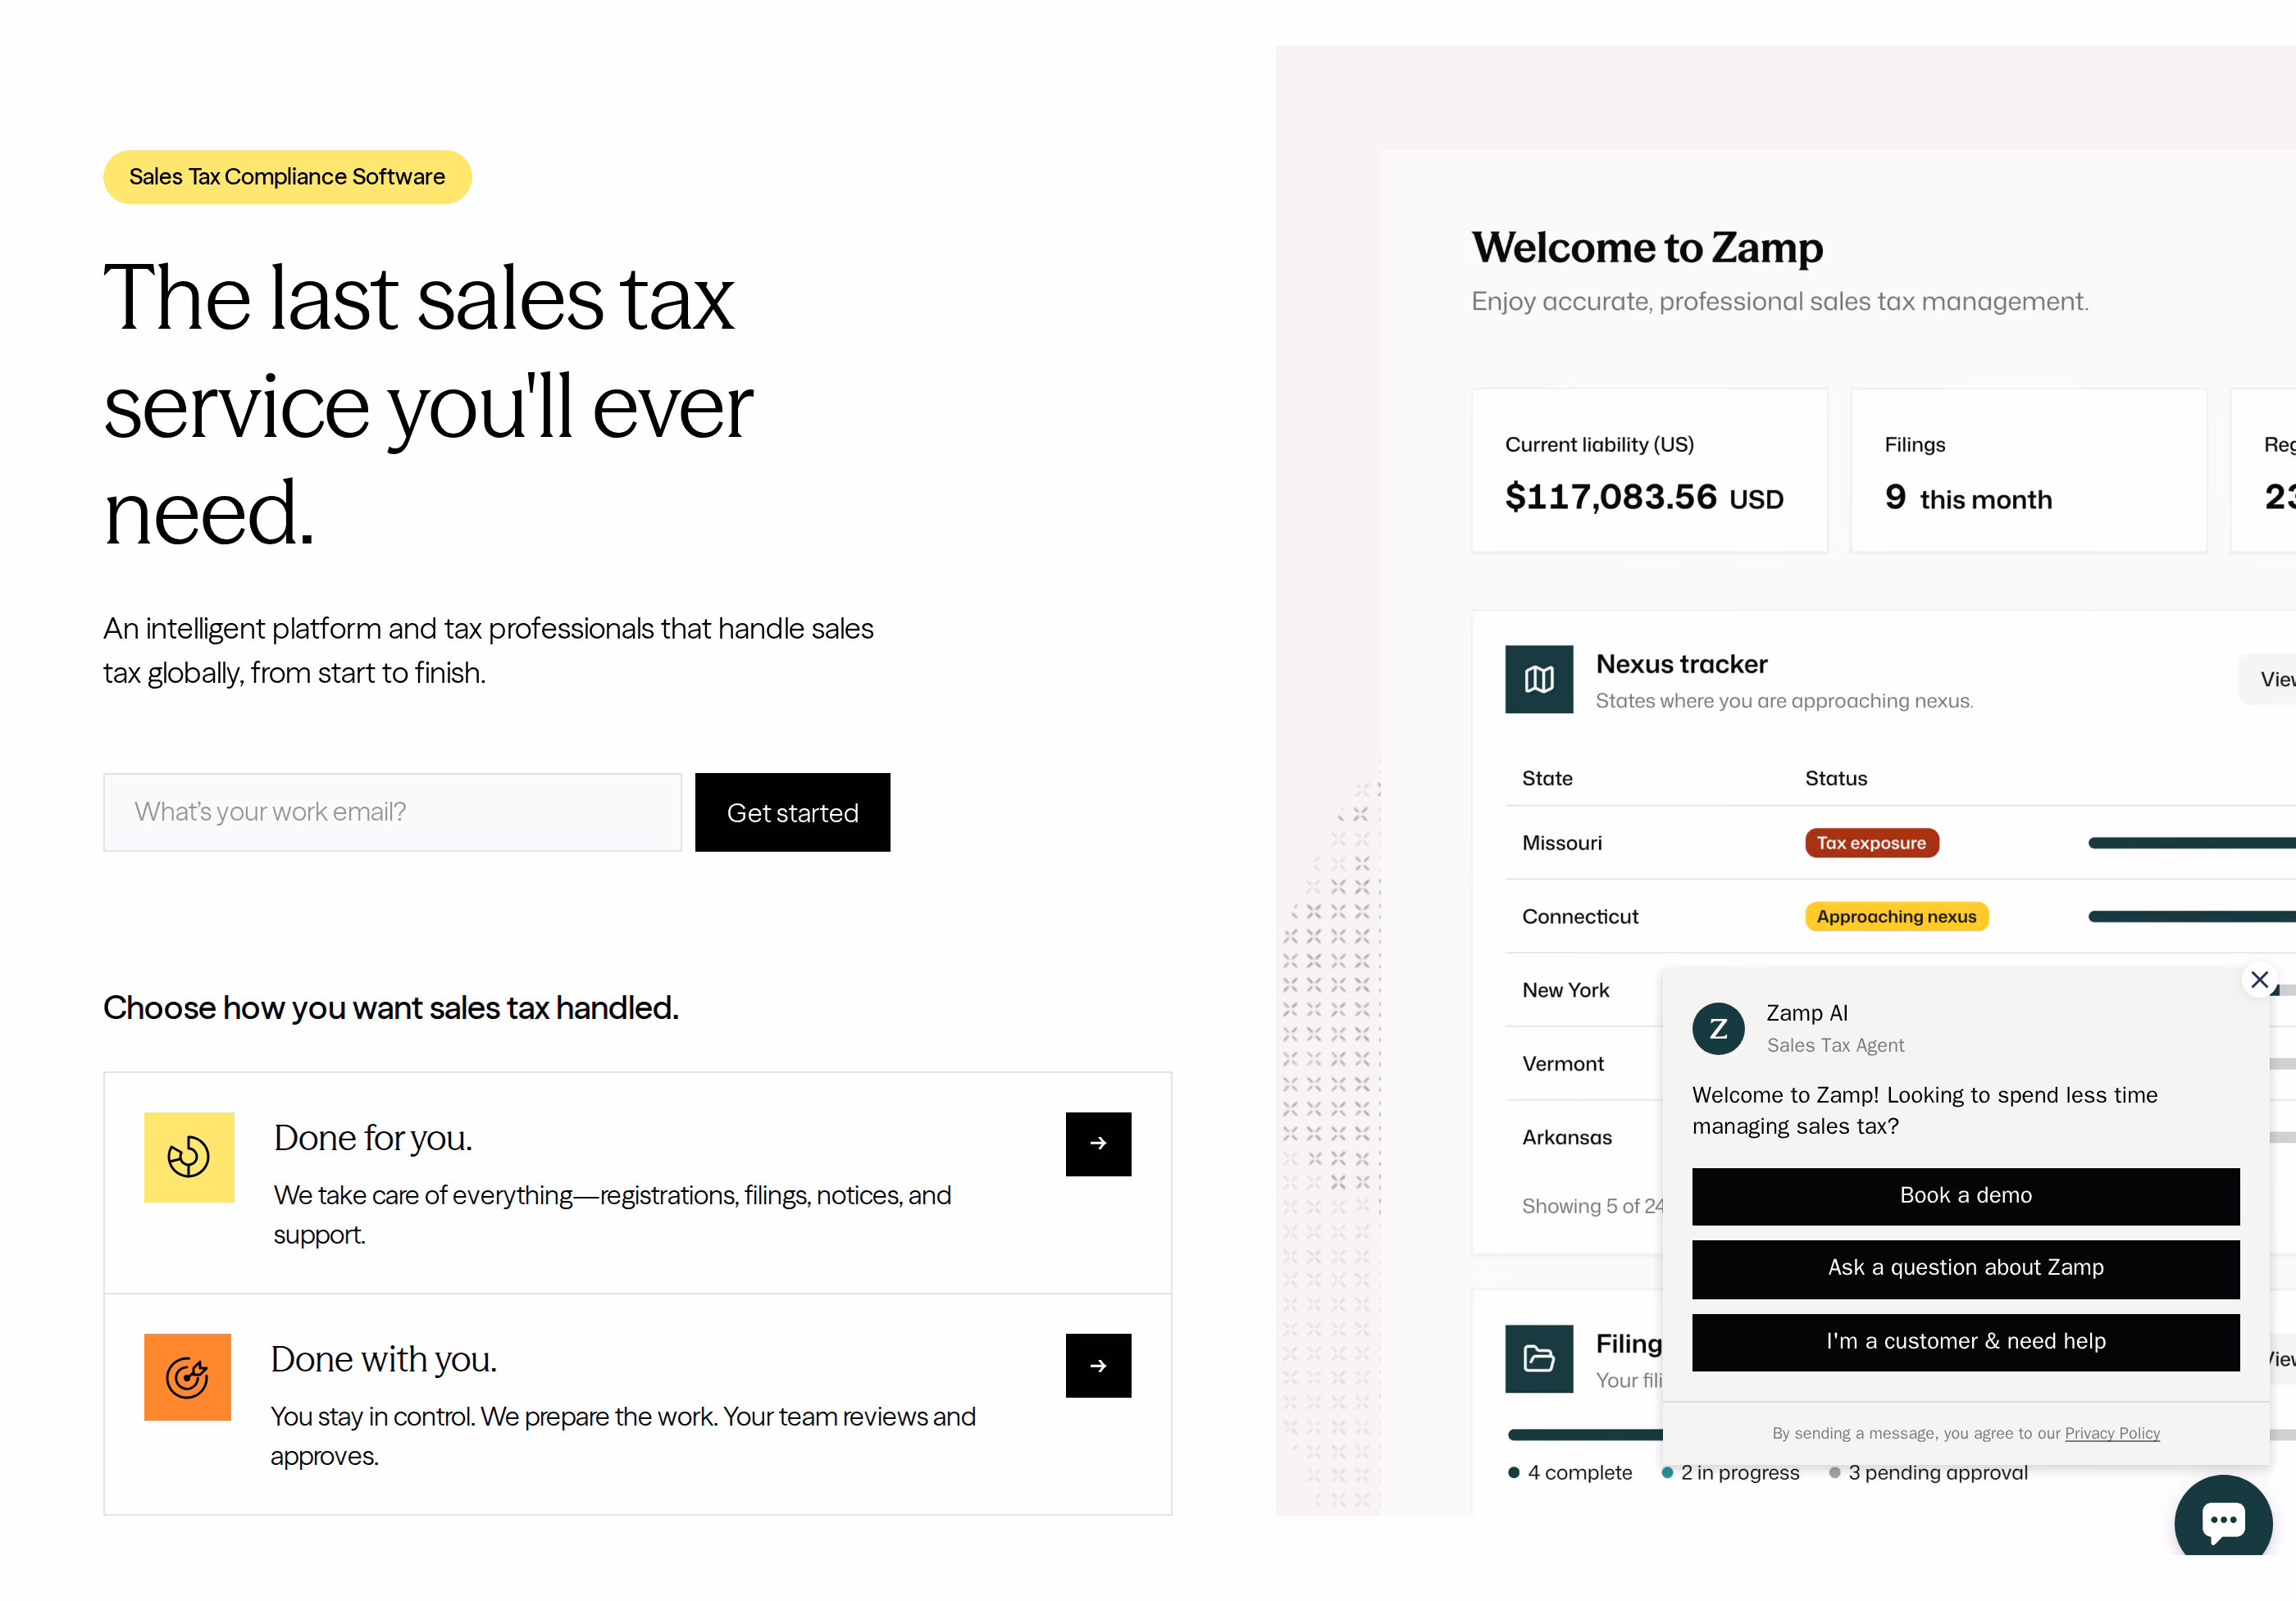Click the Get started button
The width and height of the screenshot is (2296, 1601).
[x=792, y=812]
